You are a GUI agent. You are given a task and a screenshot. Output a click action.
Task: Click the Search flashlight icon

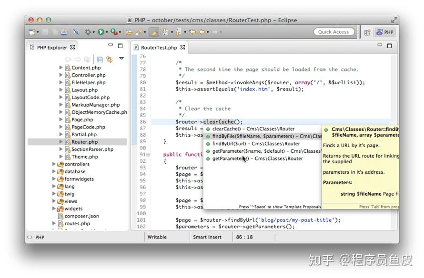(139, 32)
